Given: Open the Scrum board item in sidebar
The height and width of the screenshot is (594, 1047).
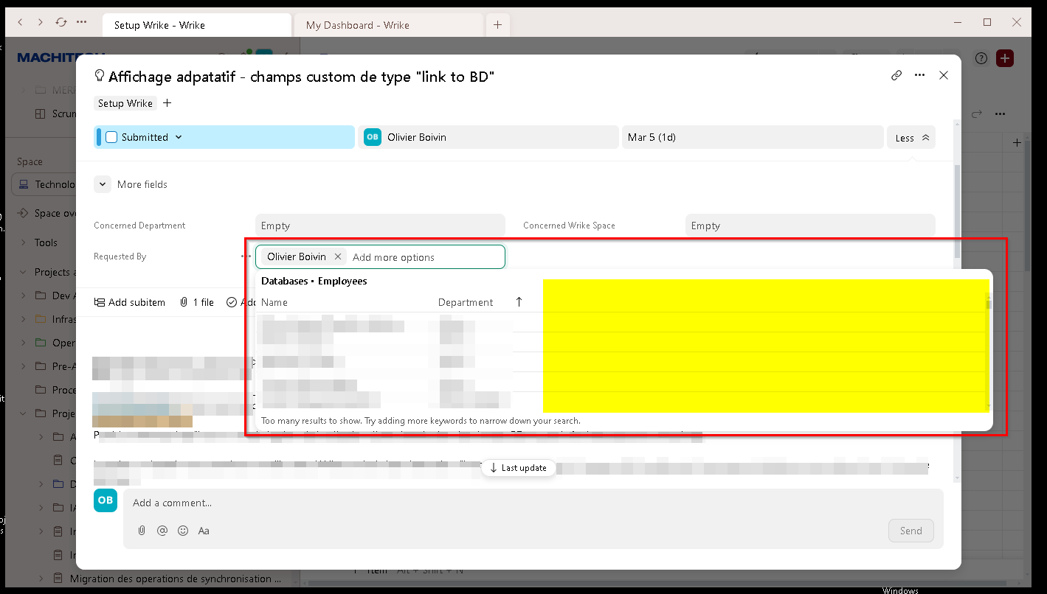Looking at the screenshot, I should [x=56, y=113].
